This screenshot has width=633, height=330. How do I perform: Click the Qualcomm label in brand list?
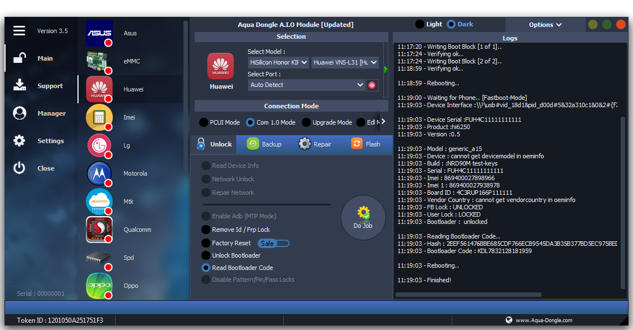(137, 230)
